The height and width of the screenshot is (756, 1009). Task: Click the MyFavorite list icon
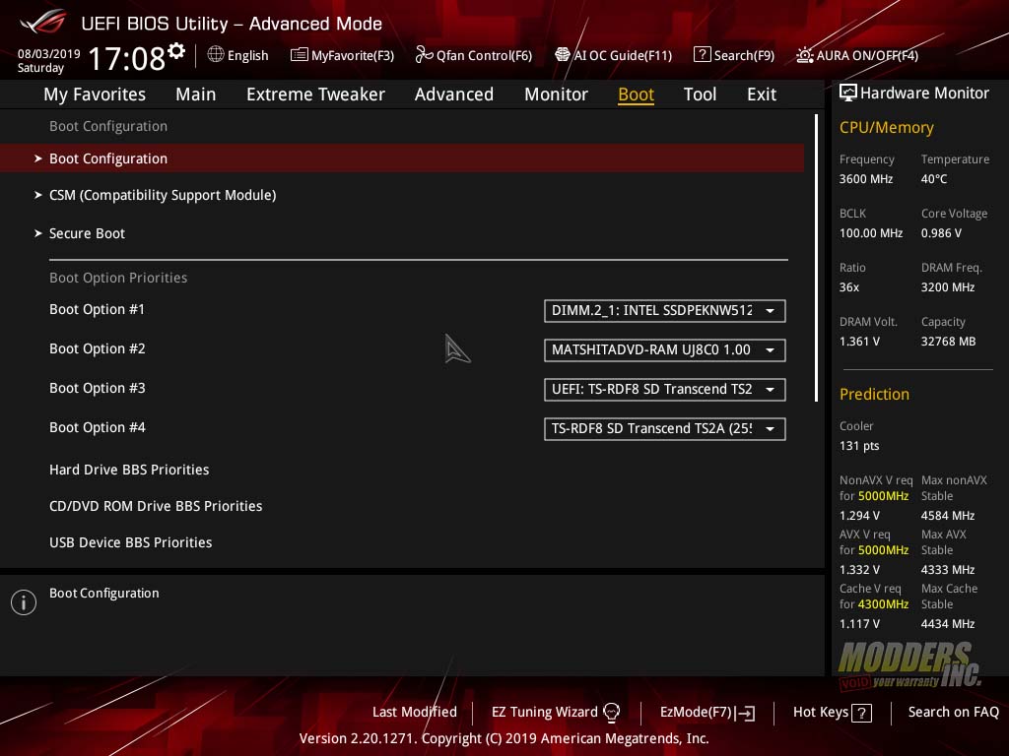[299, 55]
